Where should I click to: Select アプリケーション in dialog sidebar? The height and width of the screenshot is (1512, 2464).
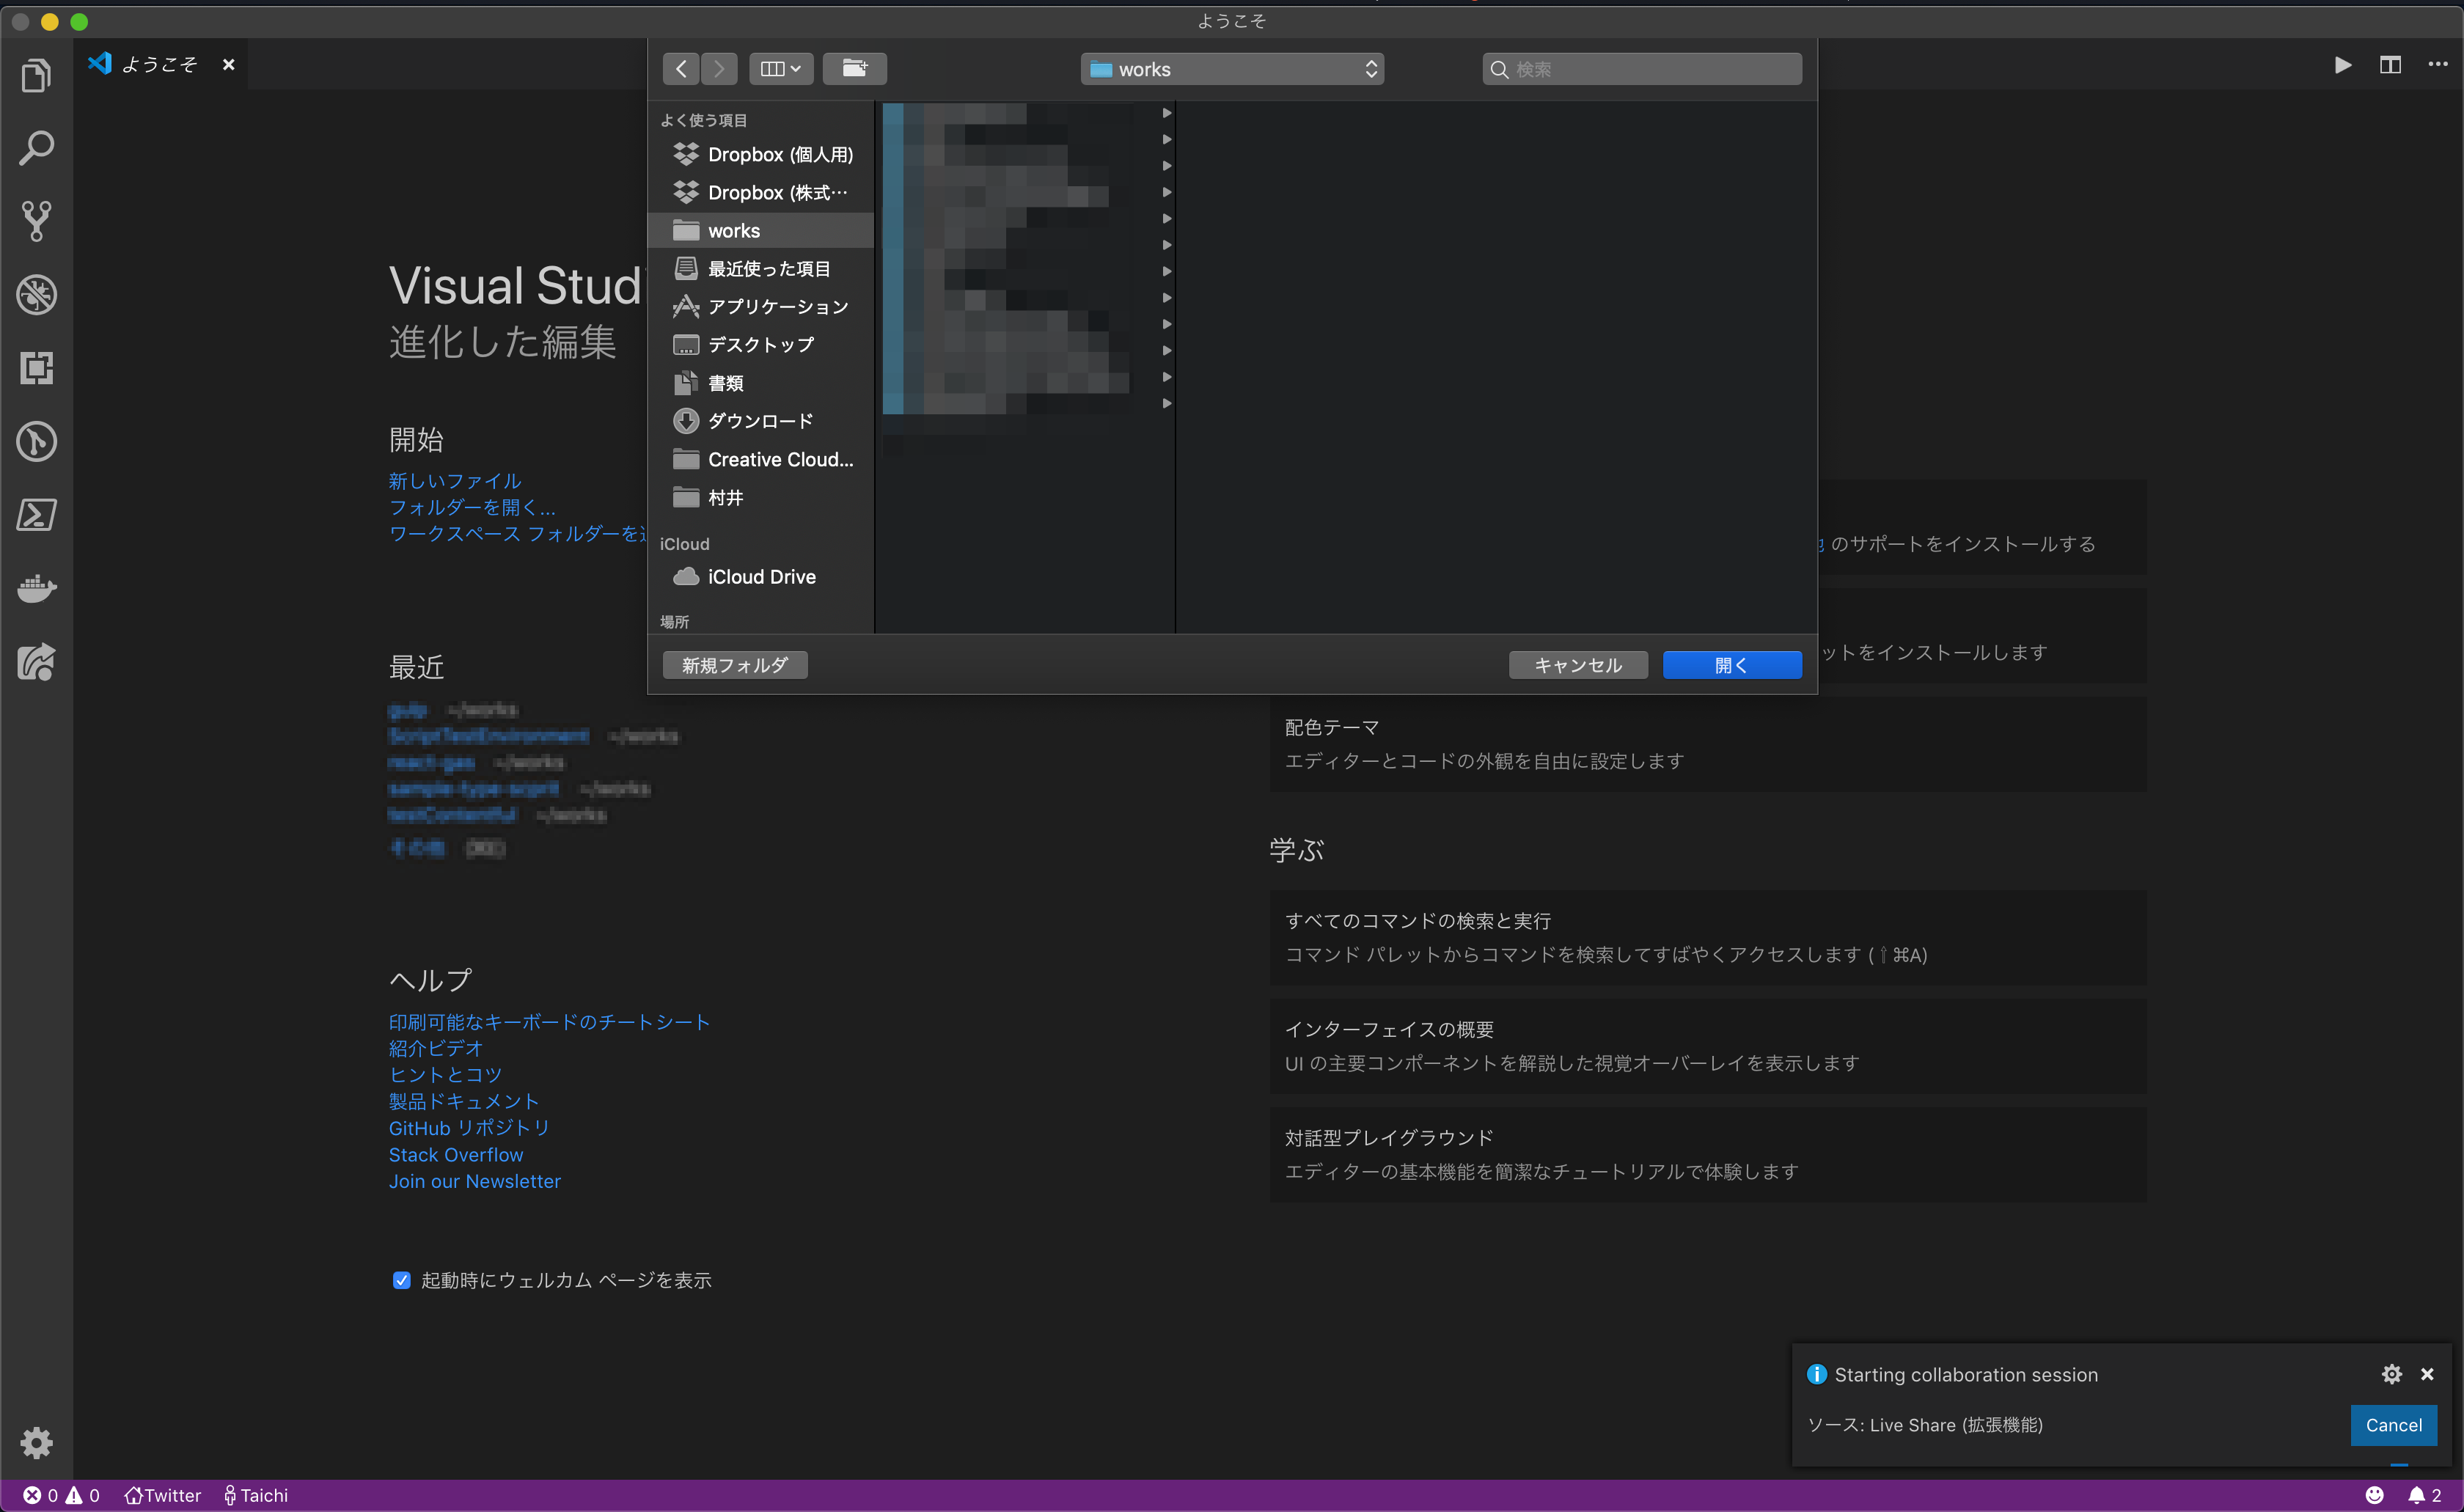[x=762, y=306]
